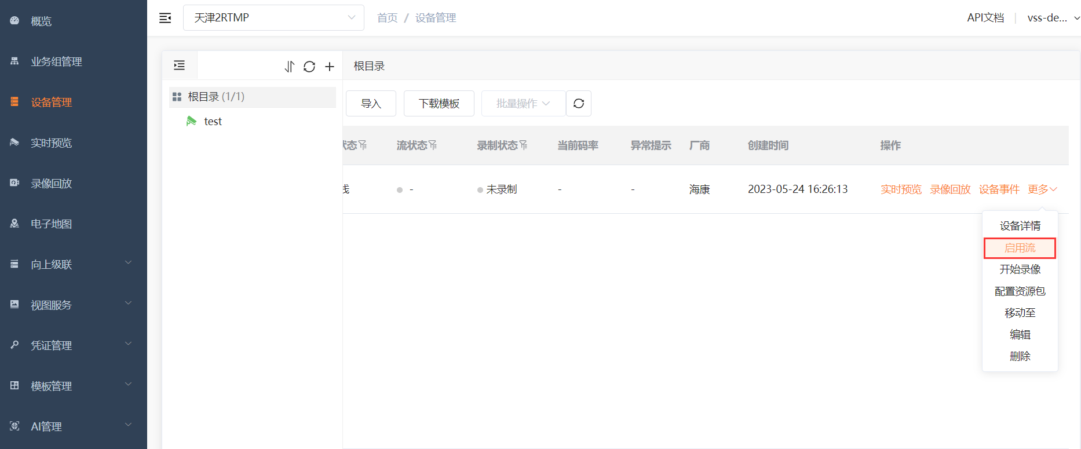This screenshot has width=1081, height=449.
Task: Select the test device in tree
Action: (x=213, y=122)
